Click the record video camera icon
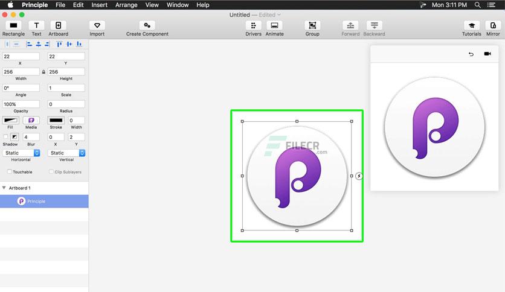505x292 pixels. point(487,54)
